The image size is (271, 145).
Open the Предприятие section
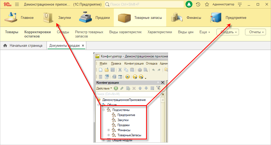pos(228,18)
